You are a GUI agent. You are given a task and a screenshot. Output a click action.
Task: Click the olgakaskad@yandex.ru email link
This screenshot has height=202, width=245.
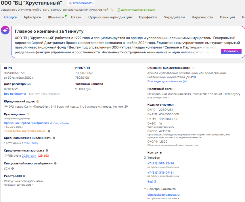pyautogui.click(x=163, y=195)
